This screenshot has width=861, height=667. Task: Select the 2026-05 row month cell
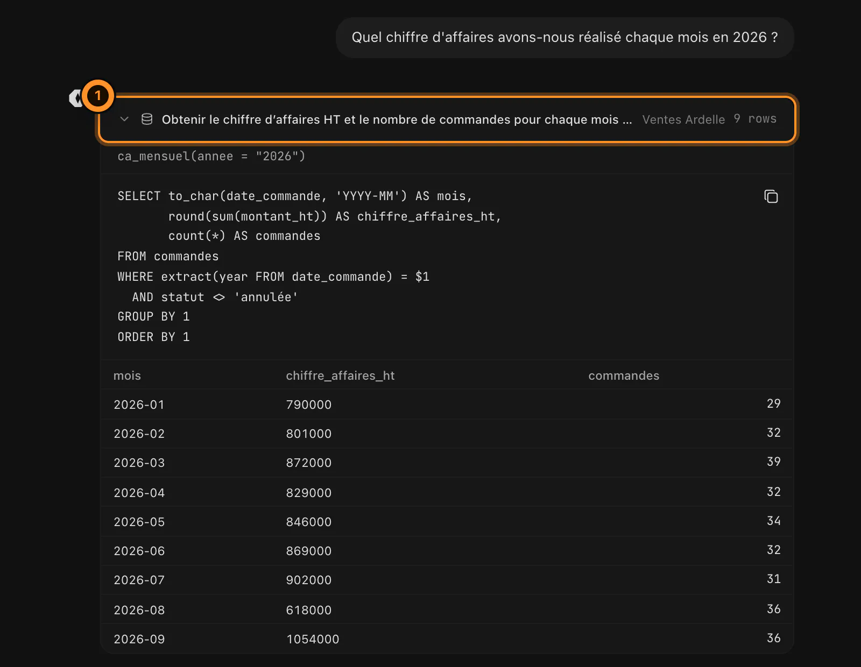point(139,522)
